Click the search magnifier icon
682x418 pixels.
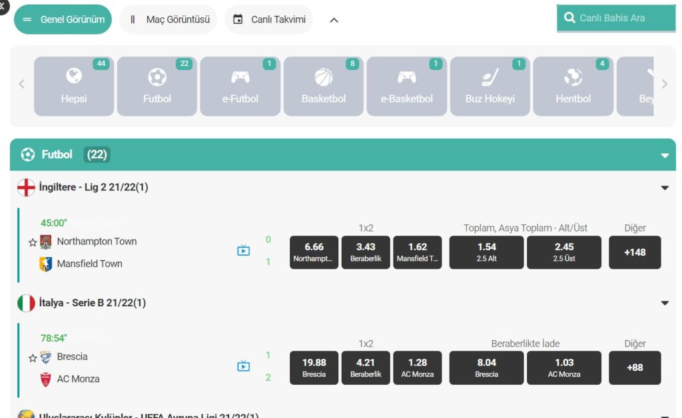click(569, 18)
